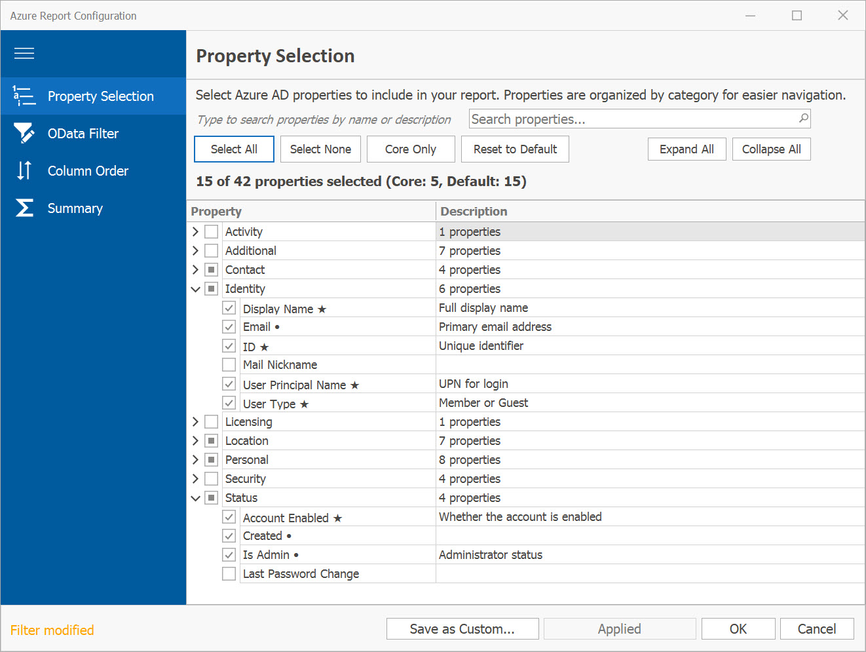Uncheck the Email property checkbox
This screenshot has width=866, height=652.
(229, 327)
